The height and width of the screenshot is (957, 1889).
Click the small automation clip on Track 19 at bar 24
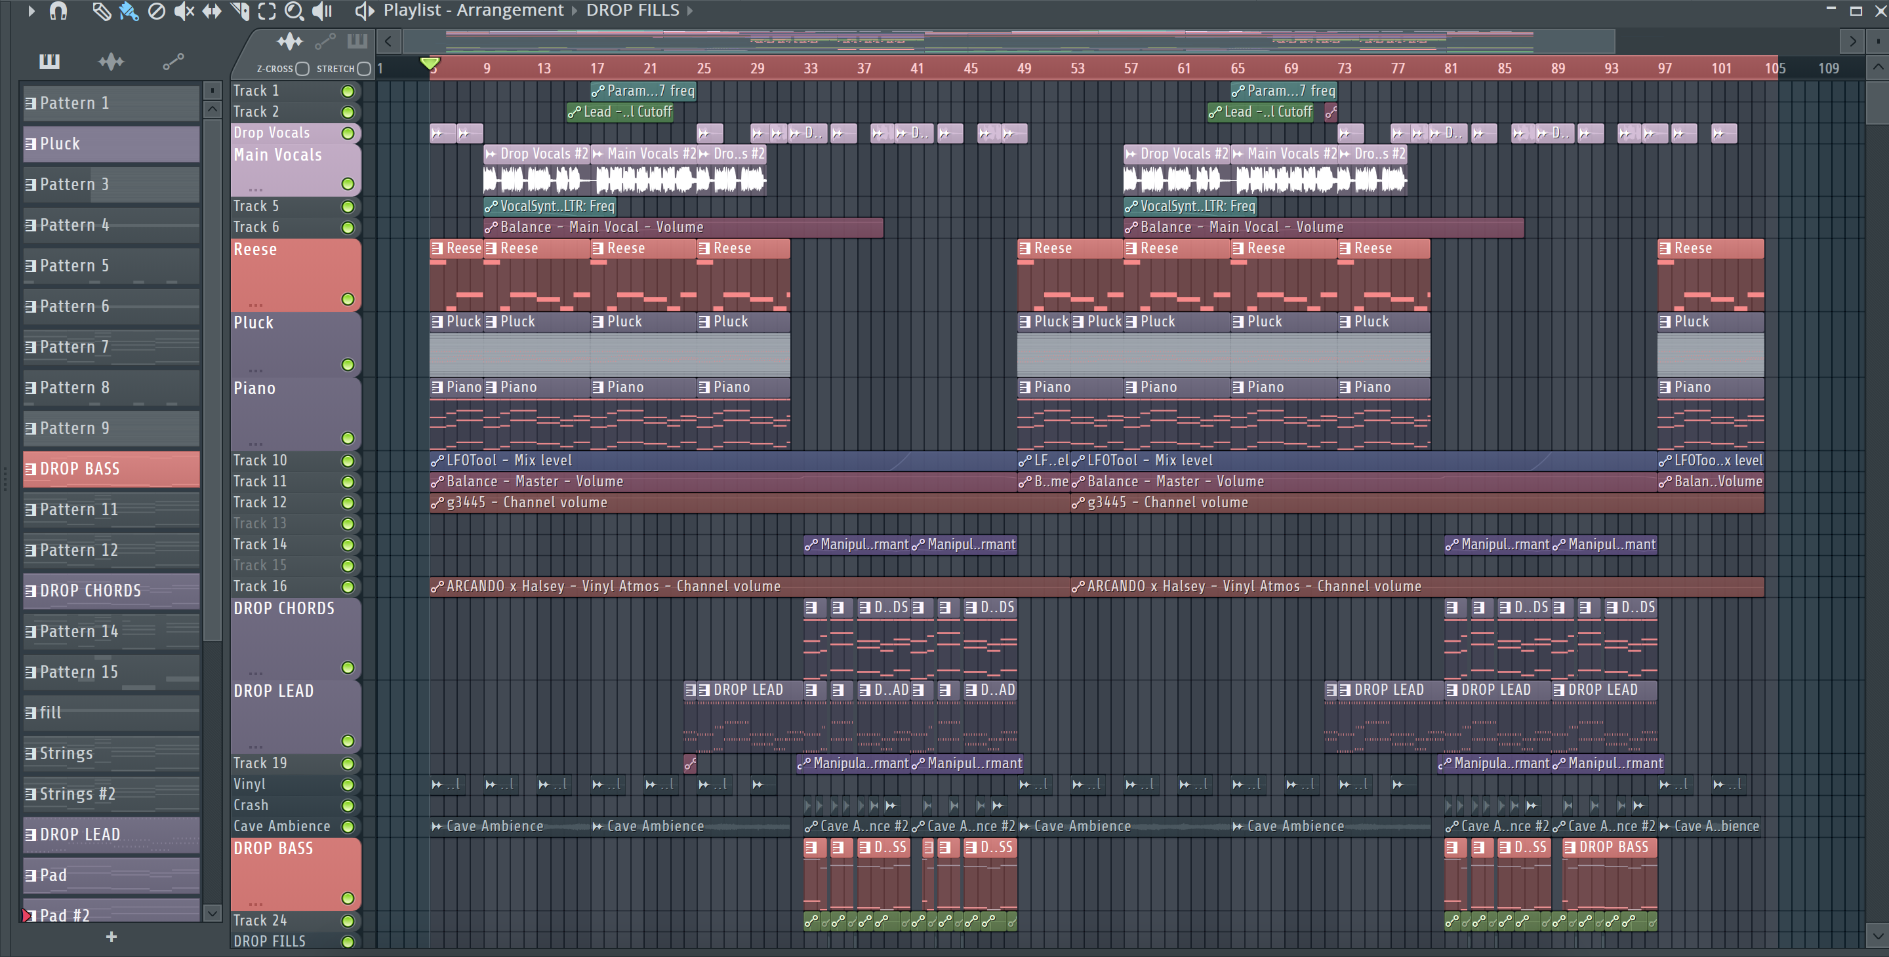click(690, 764)
